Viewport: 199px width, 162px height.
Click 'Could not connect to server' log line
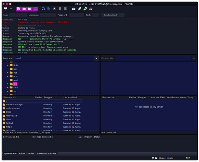tap(32, 25)
